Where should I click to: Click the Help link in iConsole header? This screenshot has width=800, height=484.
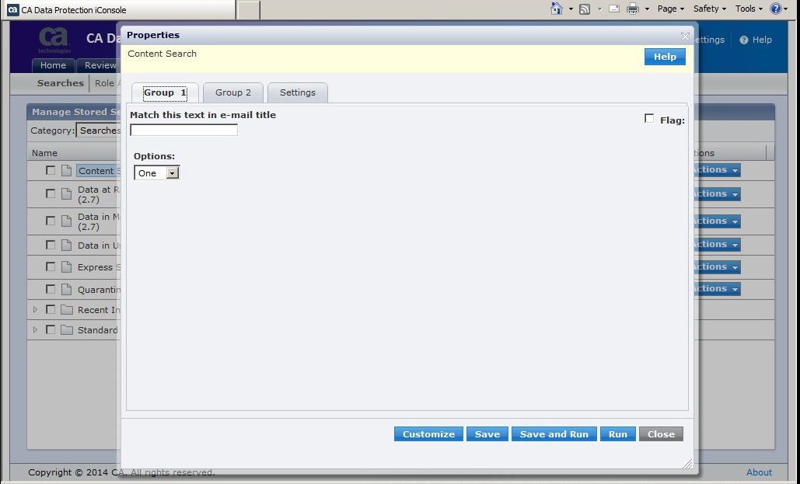coord(762,40)
